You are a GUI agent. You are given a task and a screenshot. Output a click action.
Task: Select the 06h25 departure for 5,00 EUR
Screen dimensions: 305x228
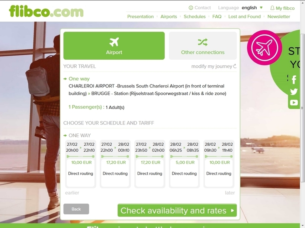point(184,164)
